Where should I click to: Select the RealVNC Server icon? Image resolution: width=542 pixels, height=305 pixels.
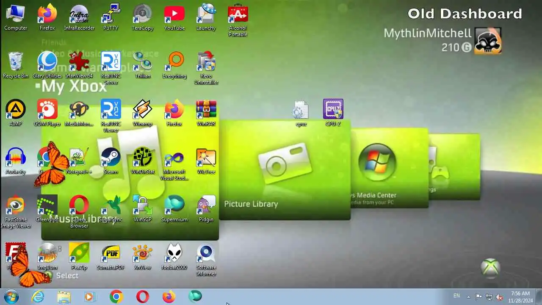pyautogui.click(x=111, y=68)
